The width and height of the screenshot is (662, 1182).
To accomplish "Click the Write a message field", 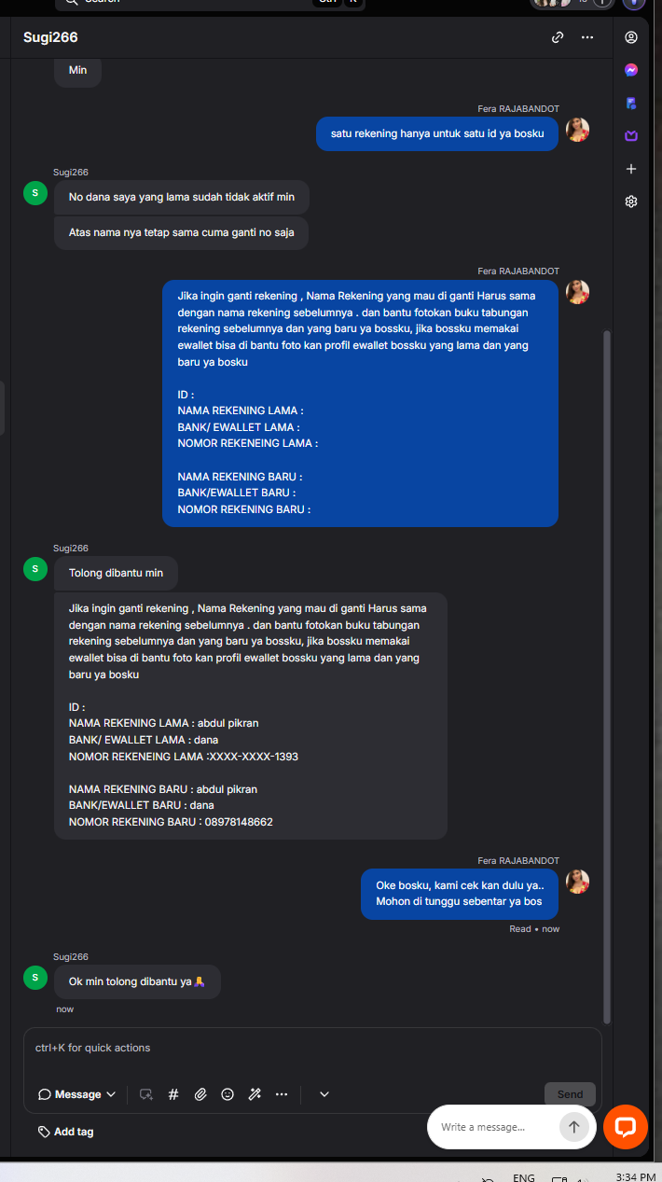I will tap(495, 1127).
